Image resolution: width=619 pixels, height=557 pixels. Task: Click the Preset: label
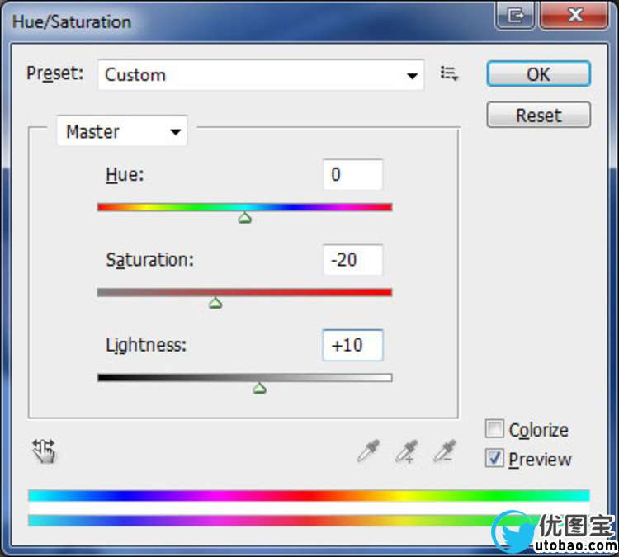pyautogui.click(x=54, y=73)
